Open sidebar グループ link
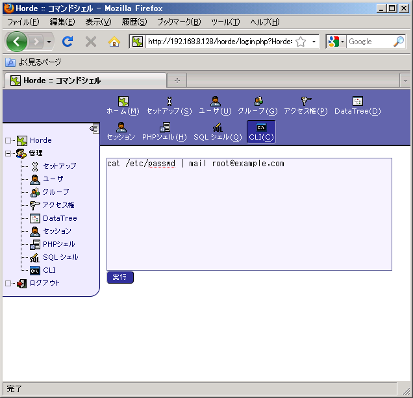This screenshot has height=398, width=413. click(x=56, y=192)
